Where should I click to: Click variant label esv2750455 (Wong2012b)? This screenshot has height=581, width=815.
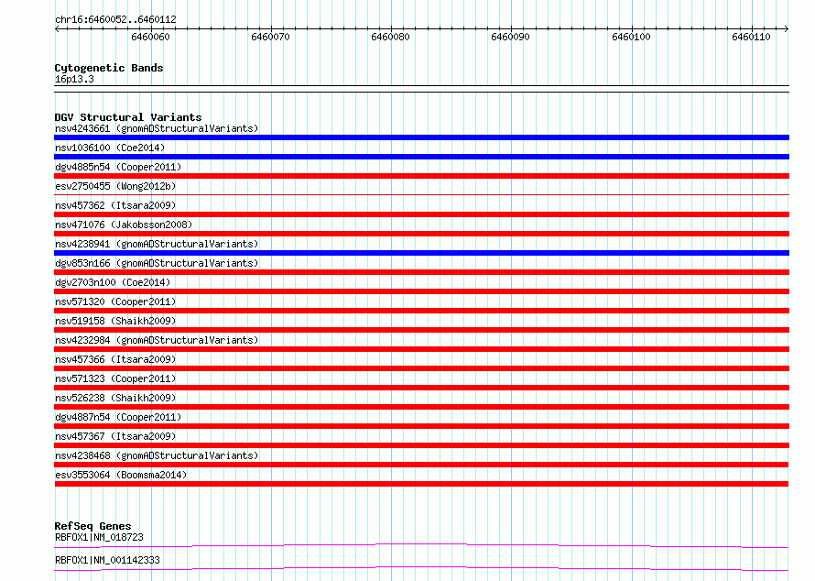point(115,186)
